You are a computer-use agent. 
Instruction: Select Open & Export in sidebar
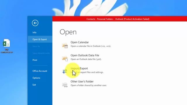click(40, 39)
